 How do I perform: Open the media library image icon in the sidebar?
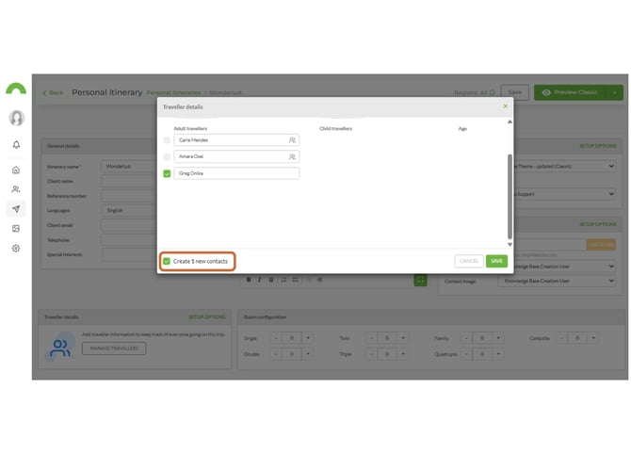[x=16, y=228]
